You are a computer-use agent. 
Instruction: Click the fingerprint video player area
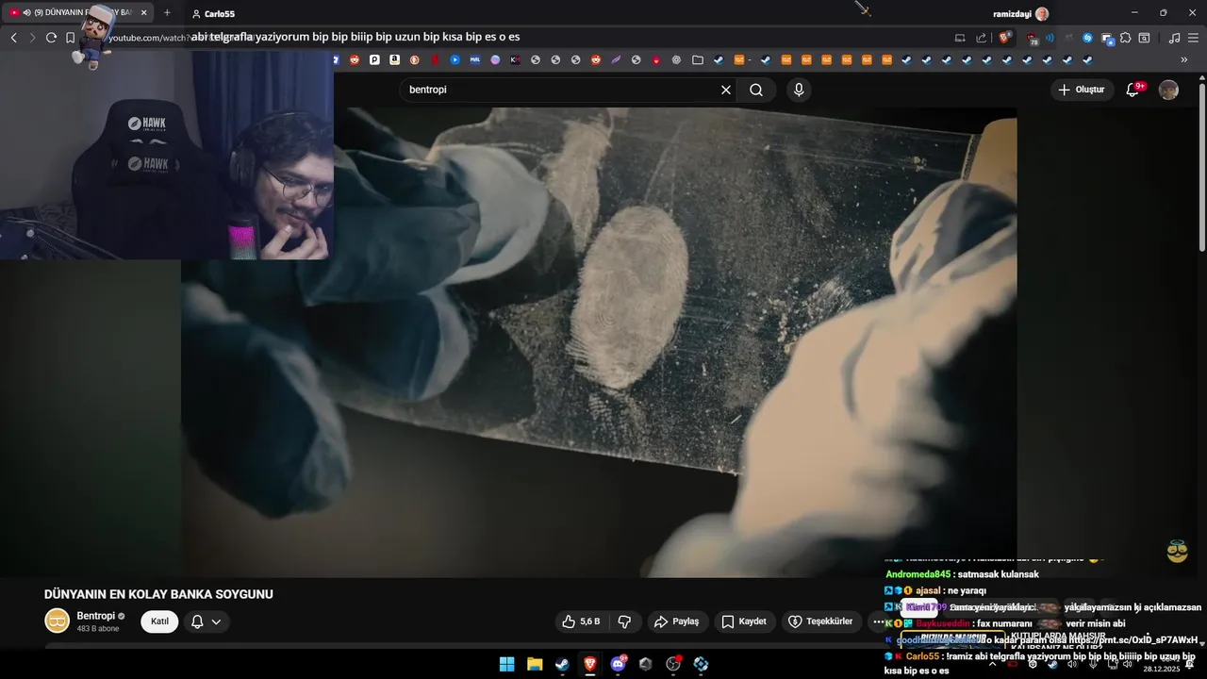tap(599, 342)
